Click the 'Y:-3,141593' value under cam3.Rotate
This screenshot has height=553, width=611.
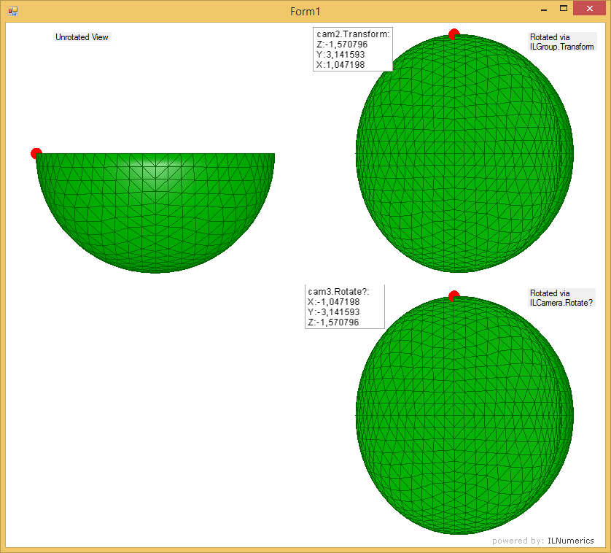[333, 312]
